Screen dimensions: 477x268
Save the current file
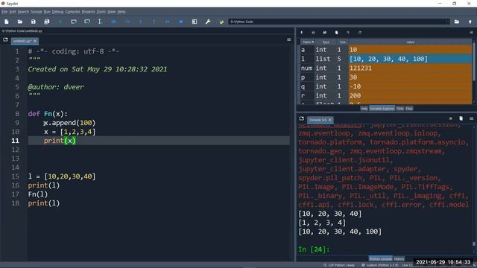pos(33,22)
